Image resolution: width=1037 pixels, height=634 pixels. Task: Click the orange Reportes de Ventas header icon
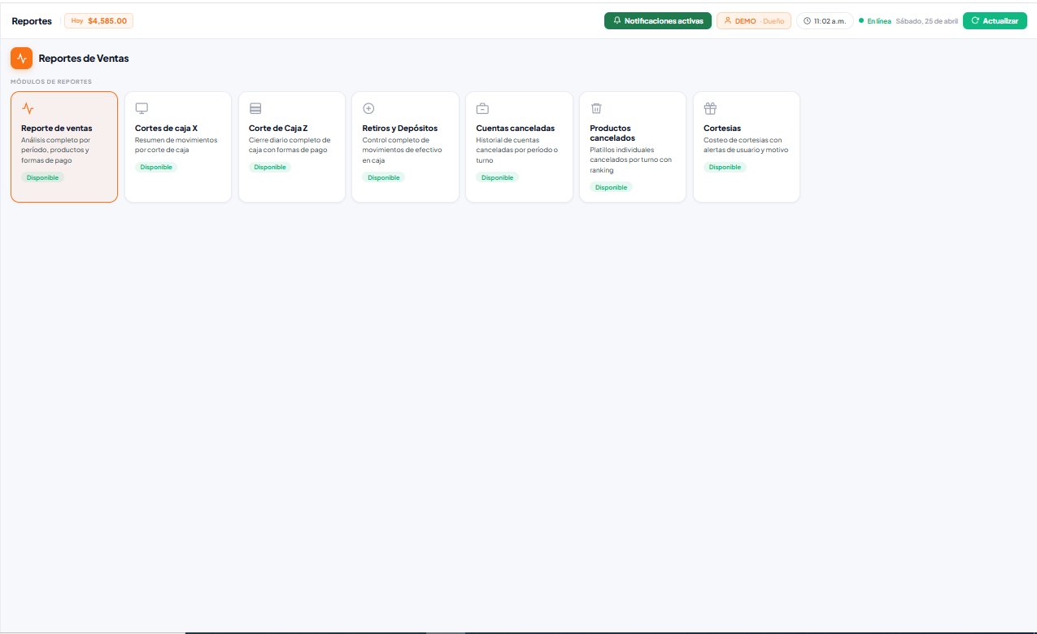point(21,59)
